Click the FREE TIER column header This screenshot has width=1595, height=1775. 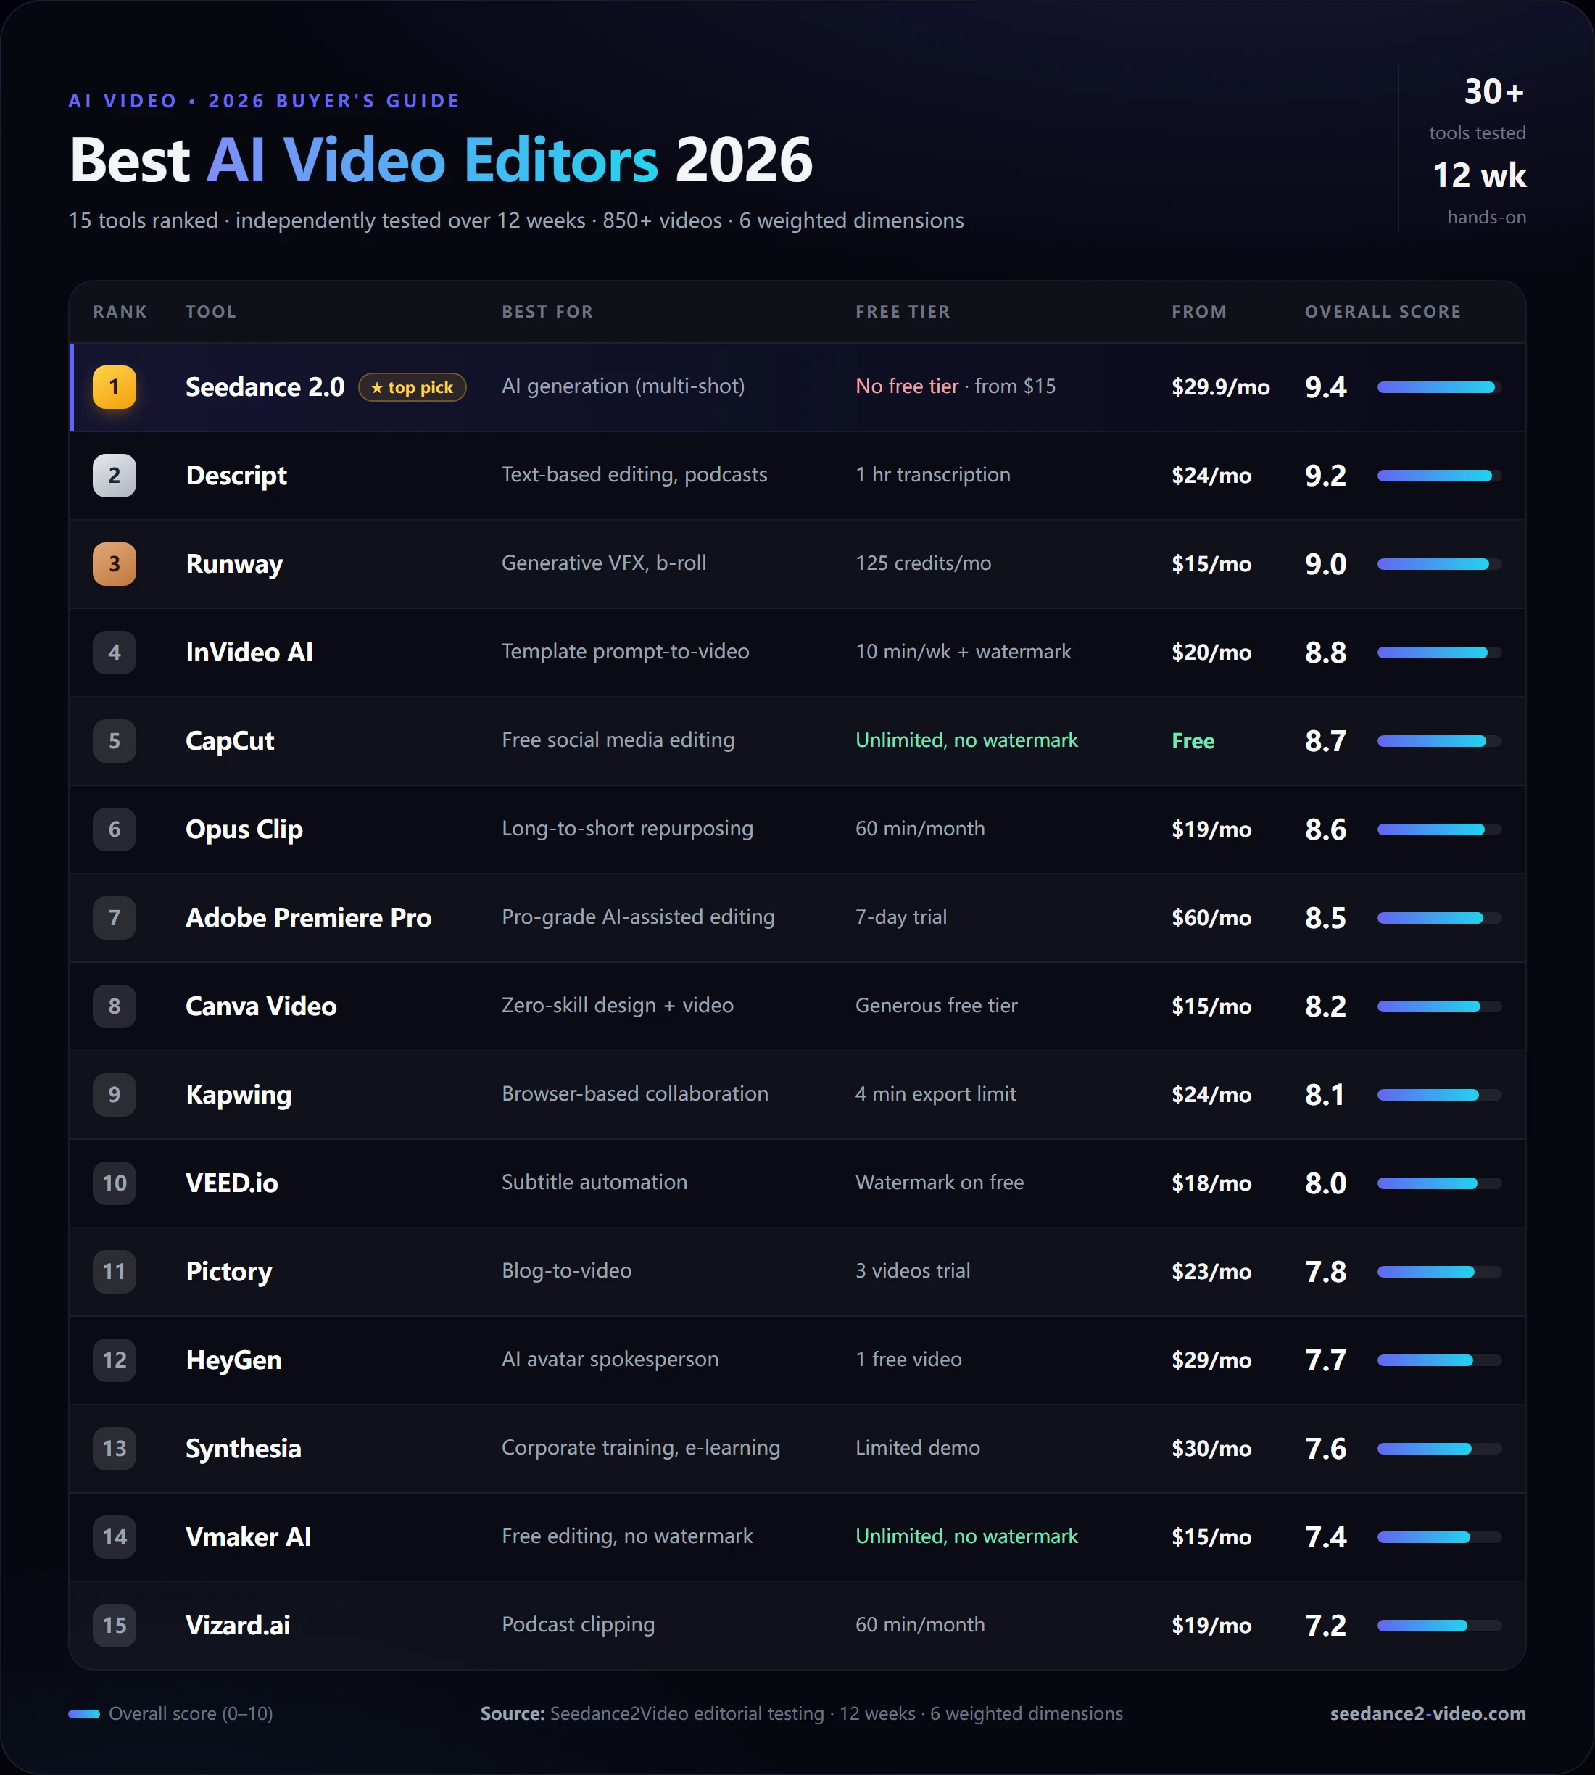(903, 312)
